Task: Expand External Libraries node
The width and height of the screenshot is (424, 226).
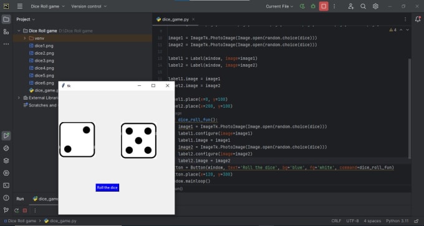Action: 19,98
